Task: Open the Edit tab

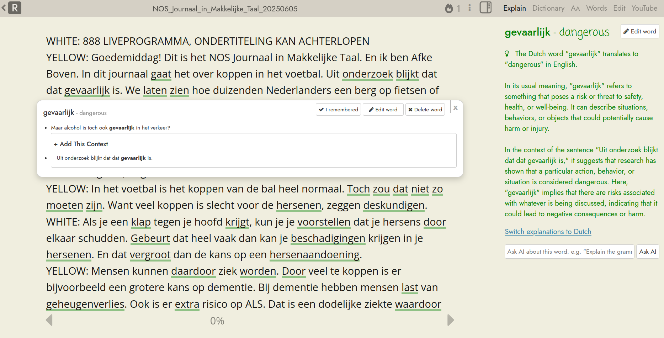Action: click(619, 8)
